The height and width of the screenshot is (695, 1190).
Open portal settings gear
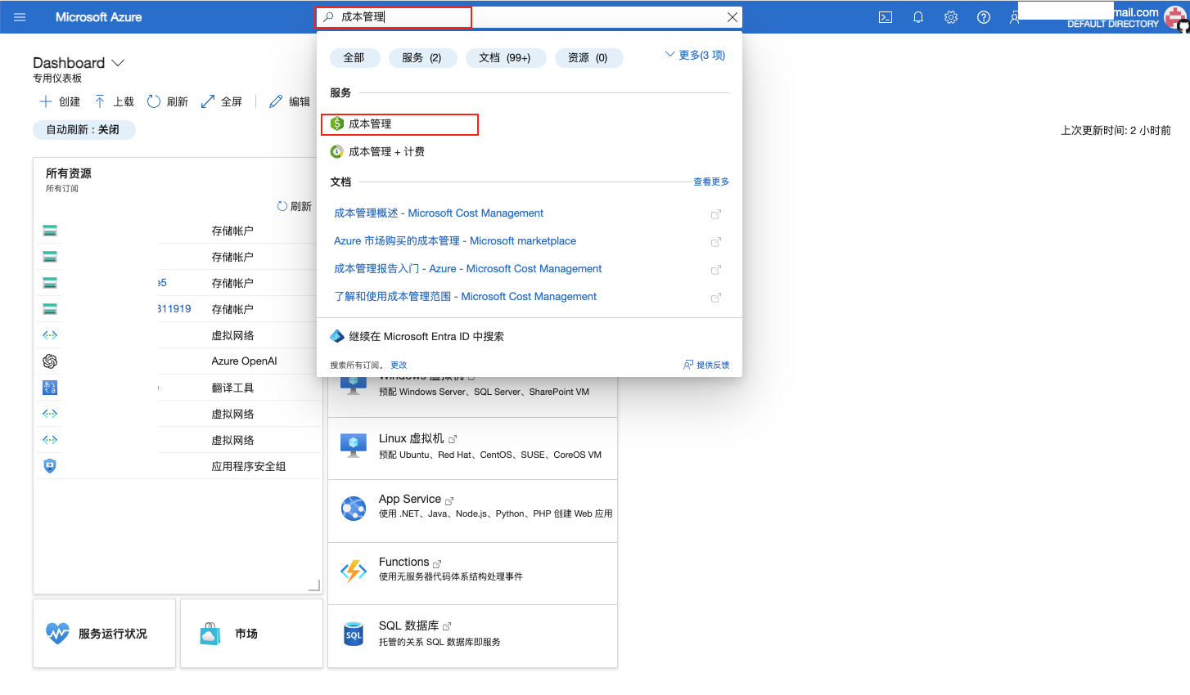951,17
